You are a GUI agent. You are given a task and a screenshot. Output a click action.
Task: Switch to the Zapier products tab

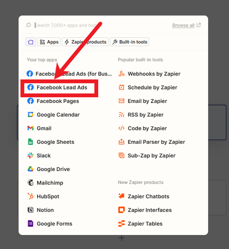click(x=85, y=42)
